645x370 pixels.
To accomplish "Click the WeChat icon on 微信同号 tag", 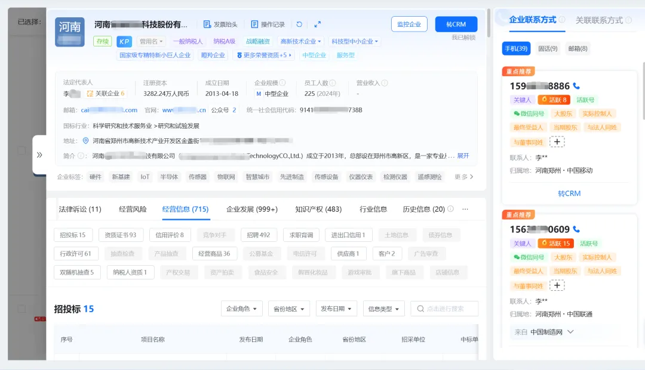I will click(517, 113).
